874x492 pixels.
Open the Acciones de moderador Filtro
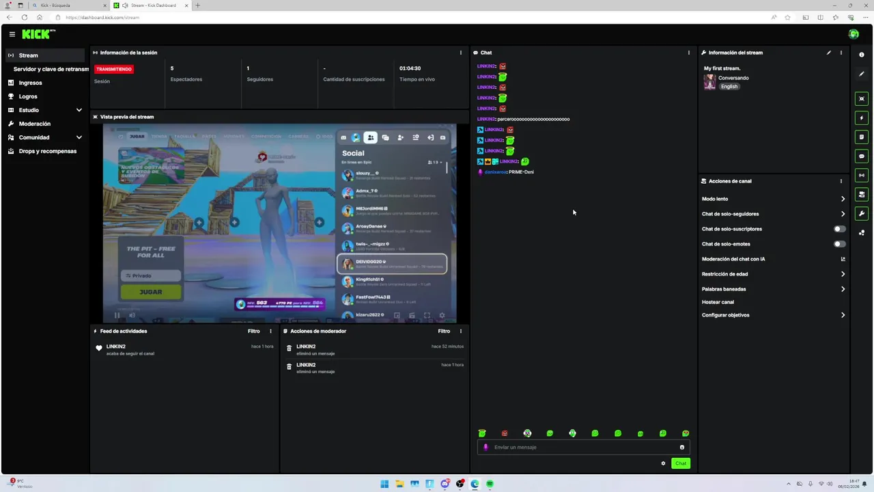click(444, 331)
